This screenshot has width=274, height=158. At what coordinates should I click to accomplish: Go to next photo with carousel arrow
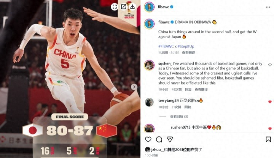(x=134, y=87)
